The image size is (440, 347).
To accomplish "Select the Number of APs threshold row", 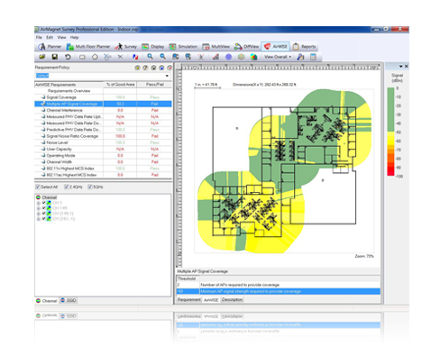I will click(x=278, y=285).
